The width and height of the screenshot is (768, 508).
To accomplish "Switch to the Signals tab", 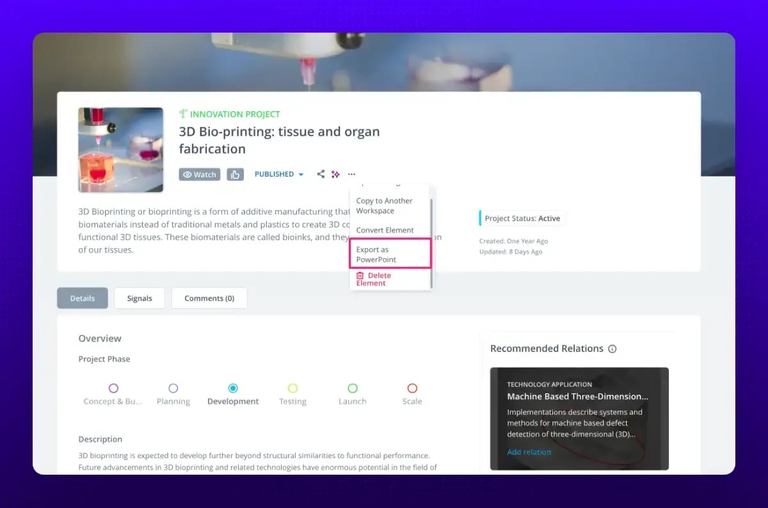I will [x=139, y=298].
